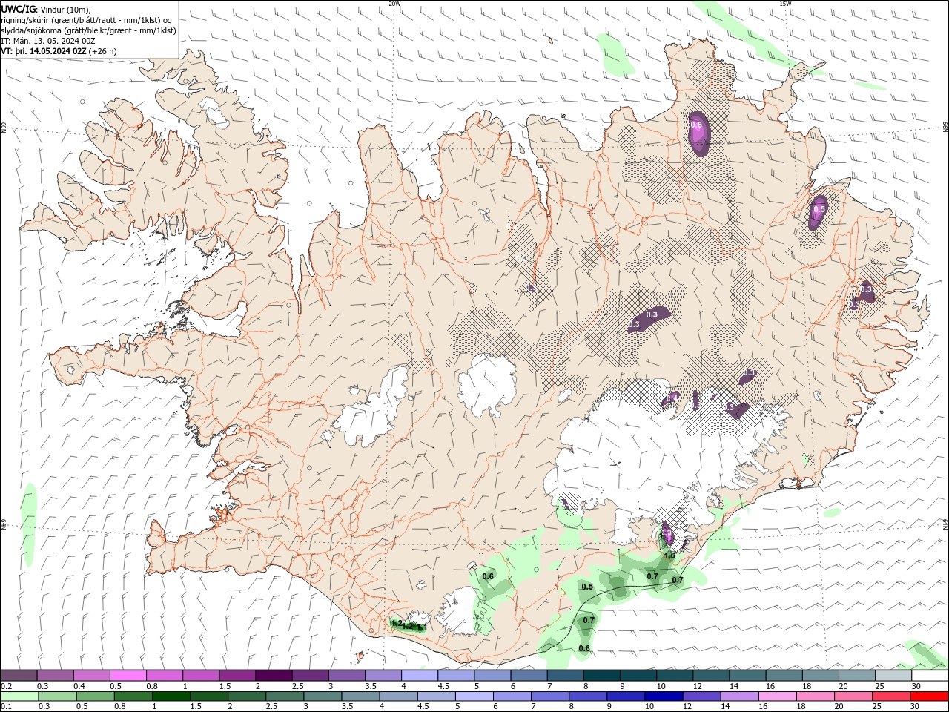The width and height of the screenshot is (949, 712).
Task: Select lower legend swatch between 3 and 3.5
Action: pyautogui.click(x=323, y=696)
